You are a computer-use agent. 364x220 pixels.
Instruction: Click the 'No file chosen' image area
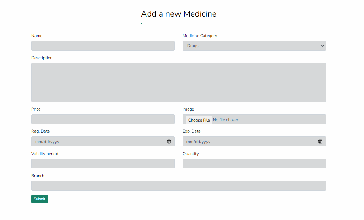[241, 119]
